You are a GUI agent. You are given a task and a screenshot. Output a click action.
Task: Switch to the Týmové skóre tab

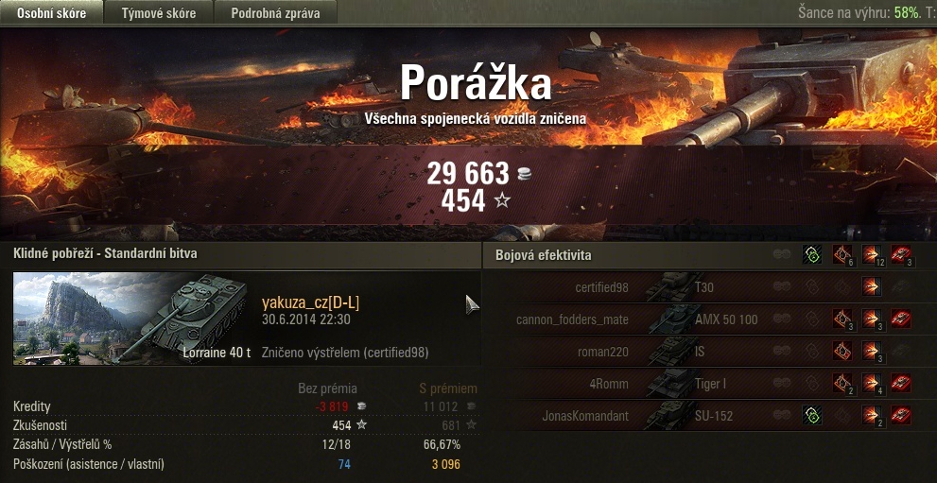click(158, 12)
